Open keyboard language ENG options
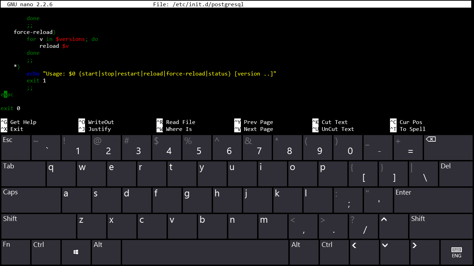474x266 pixels. pyautogui.click(x=456, y=252)
